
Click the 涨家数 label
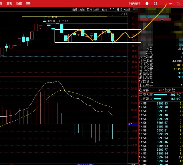click(144, 90)
